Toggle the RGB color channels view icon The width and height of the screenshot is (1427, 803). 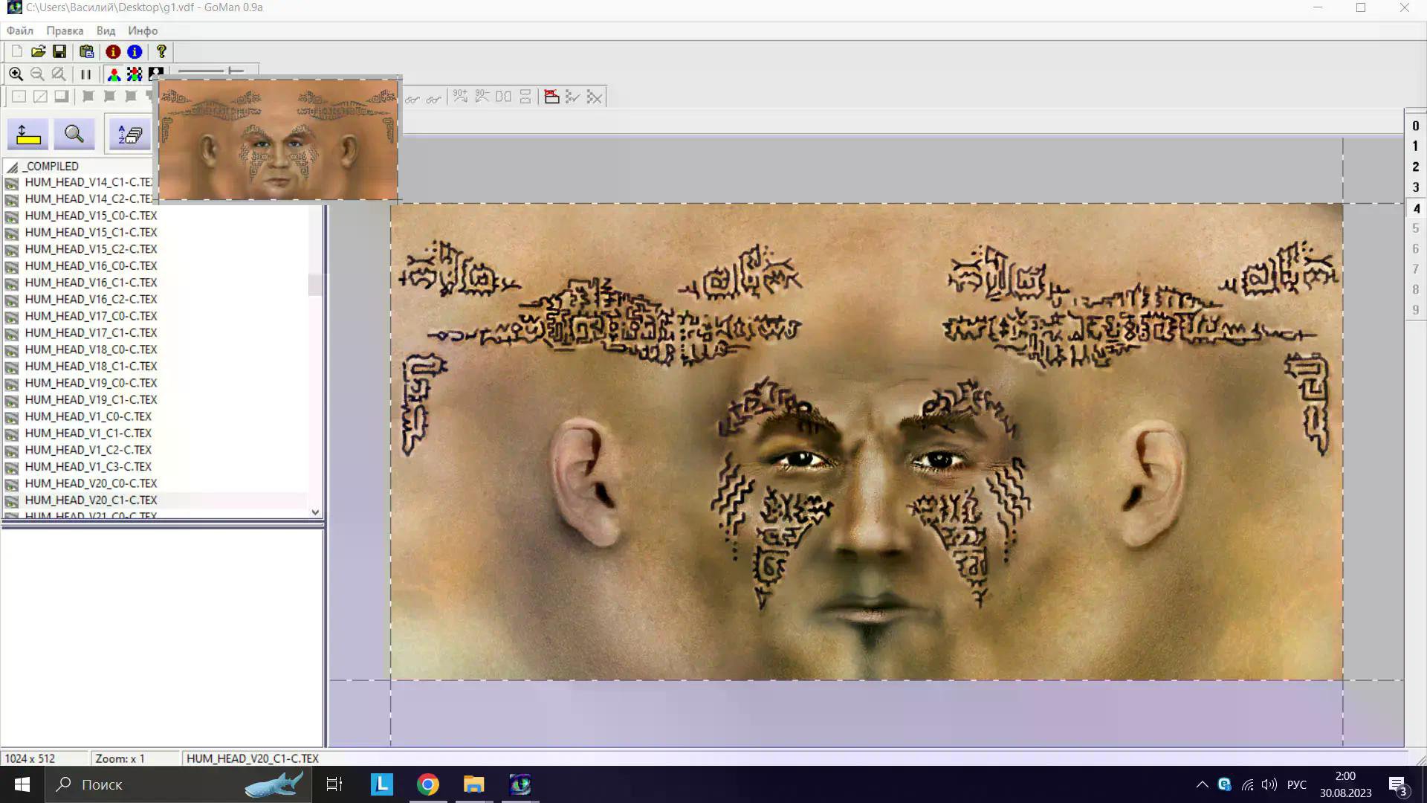coord(114,74)
